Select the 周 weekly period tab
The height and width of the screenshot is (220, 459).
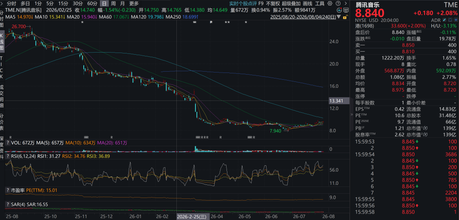click(x=113, y=4)
